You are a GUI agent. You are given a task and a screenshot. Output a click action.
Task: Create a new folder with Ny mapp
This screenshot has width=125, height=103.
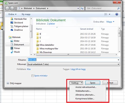26,14
